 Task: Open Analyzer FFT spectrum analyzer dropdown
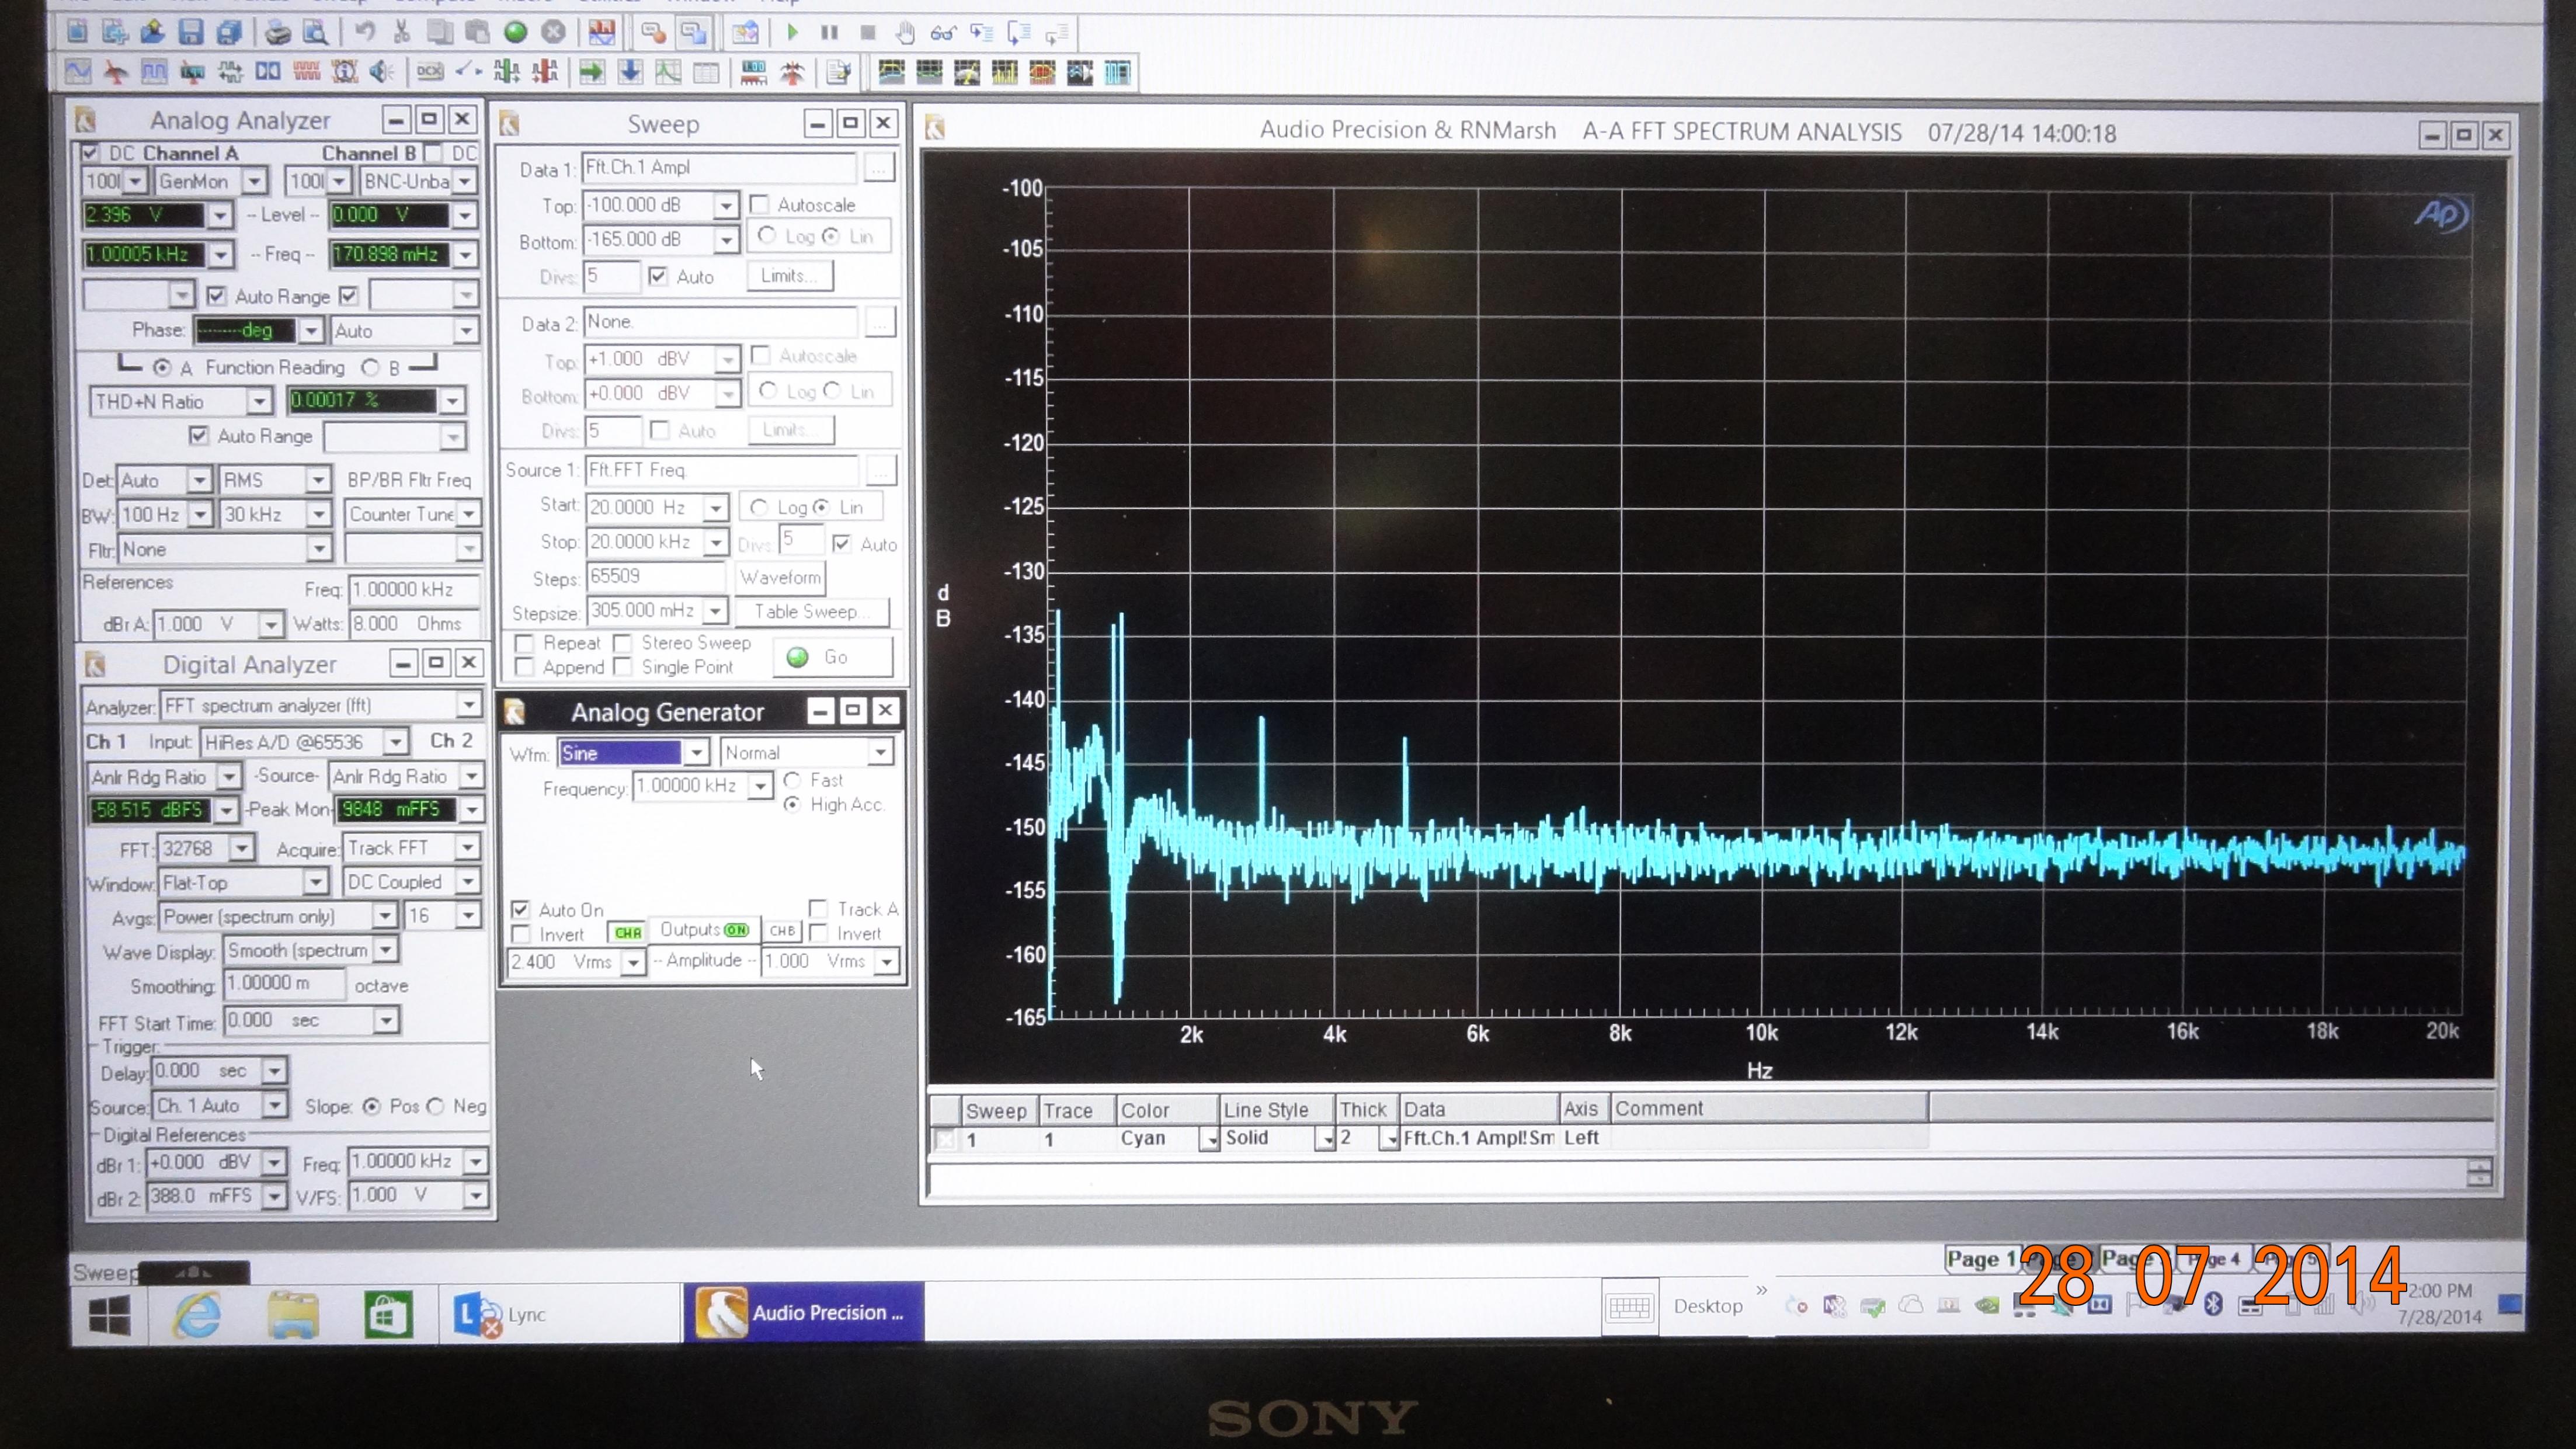[x=469, y=706]
